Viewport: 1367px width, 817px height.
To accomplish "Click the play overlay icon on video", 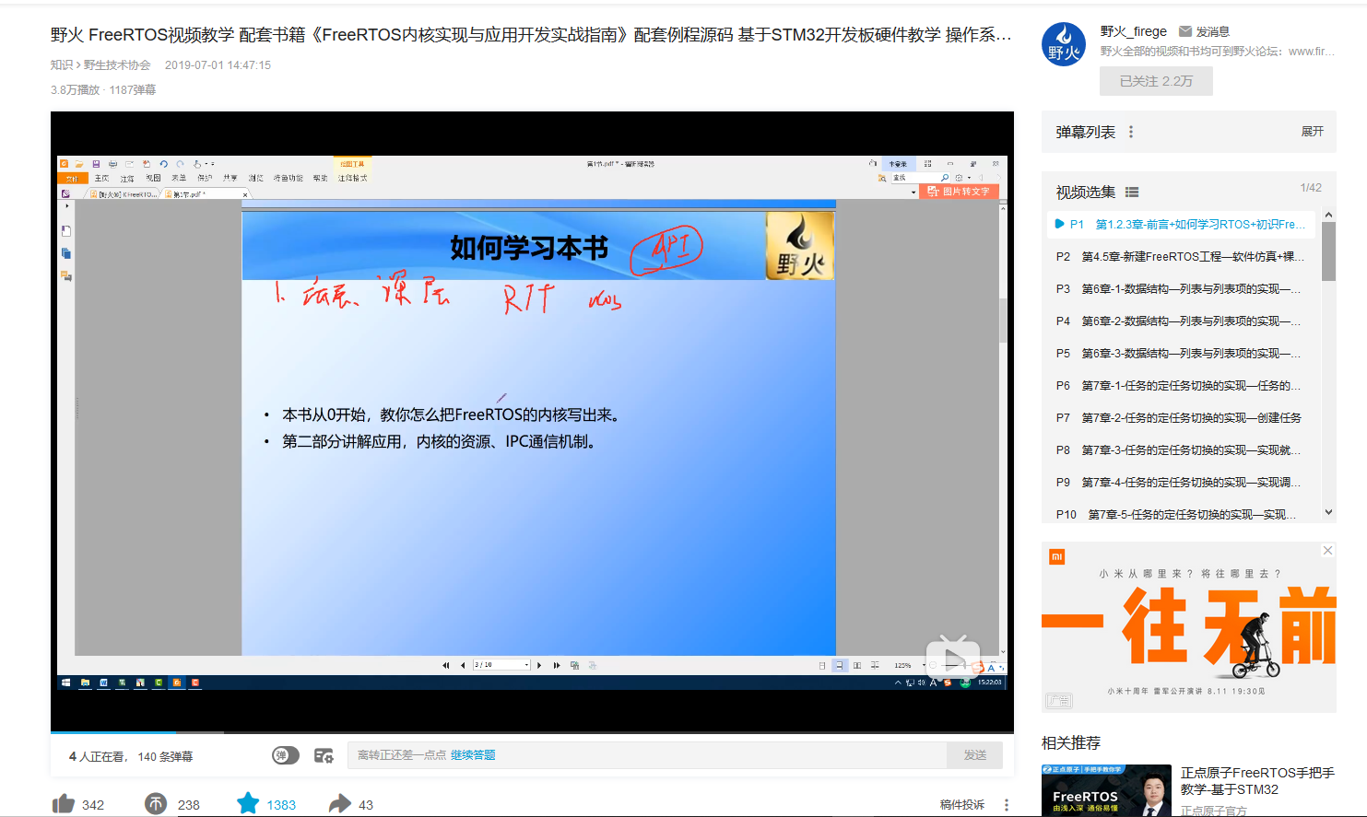I will tap(953, 657).
